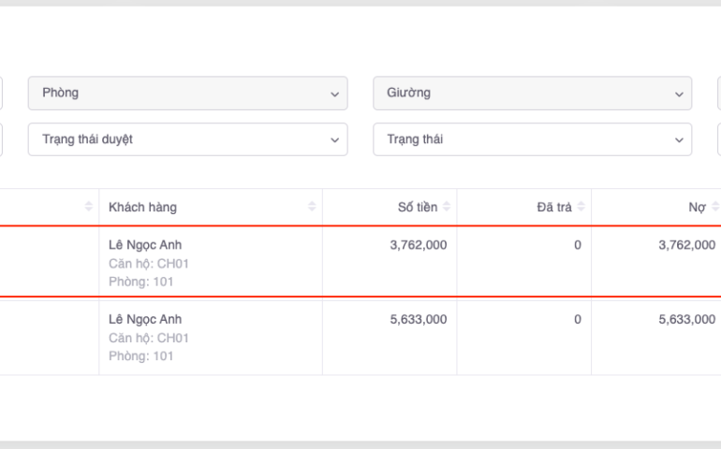Click chevron arrow of Phòng select
The width and height of the screenshot is (721, 449).
tap(334, 94)
